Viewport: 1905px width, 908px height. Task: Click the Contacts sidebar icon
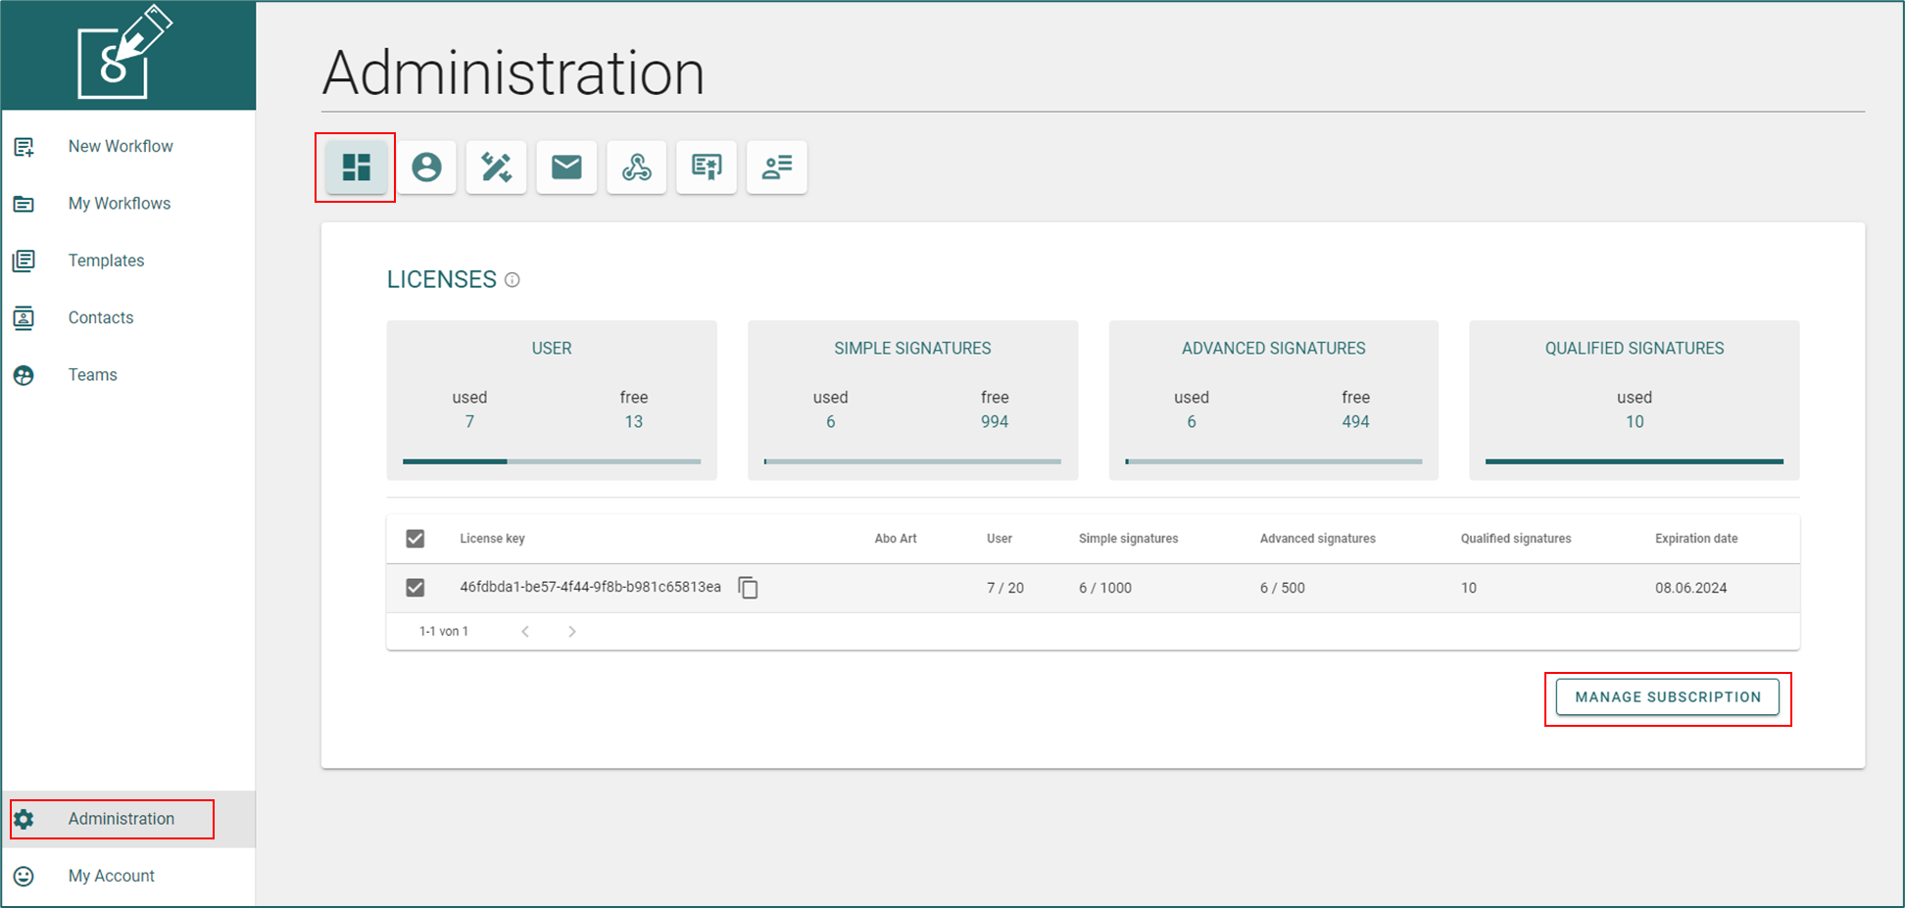(x=24, y=317)
